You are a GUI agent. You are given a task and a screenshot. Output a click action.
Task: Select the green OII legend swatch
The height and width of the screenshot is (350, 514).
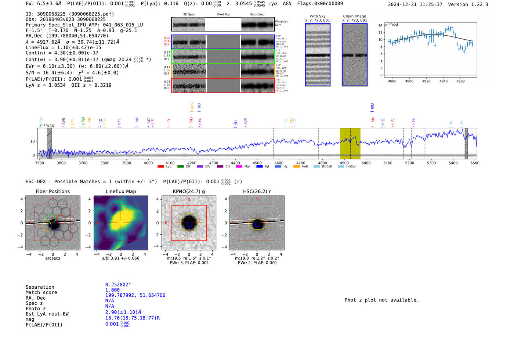pyautogui.click(x=180, y=167)
